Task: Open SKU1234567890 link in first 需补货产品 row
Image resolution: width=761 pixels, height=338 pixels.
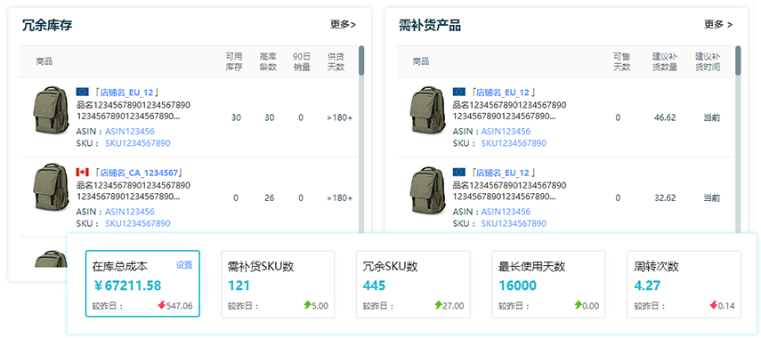Action: (x=514, y=143)
